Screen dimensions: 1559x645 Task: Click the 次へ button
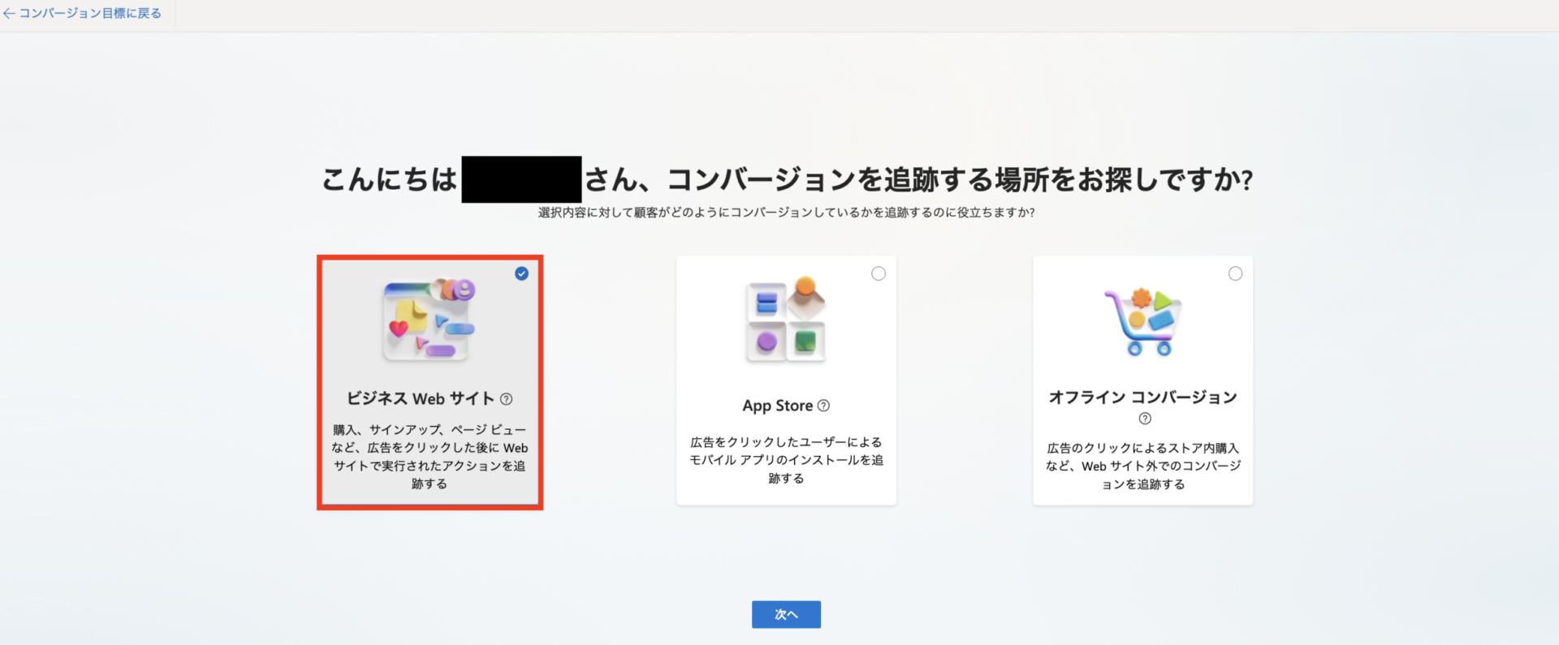tap(786, 614)
